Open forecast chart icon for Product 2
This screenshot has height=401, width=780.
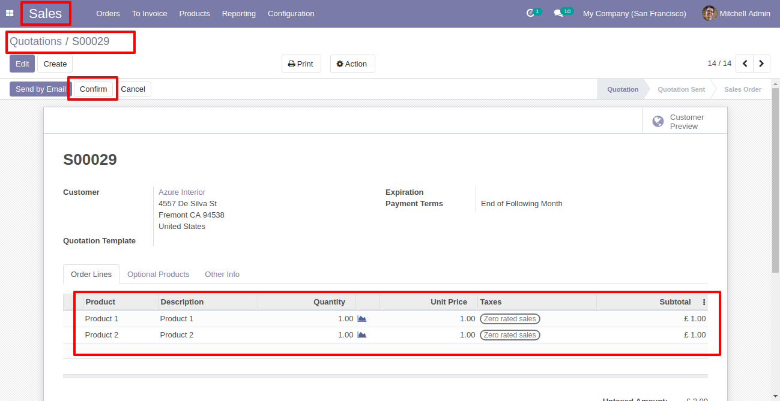coord(361,335)
